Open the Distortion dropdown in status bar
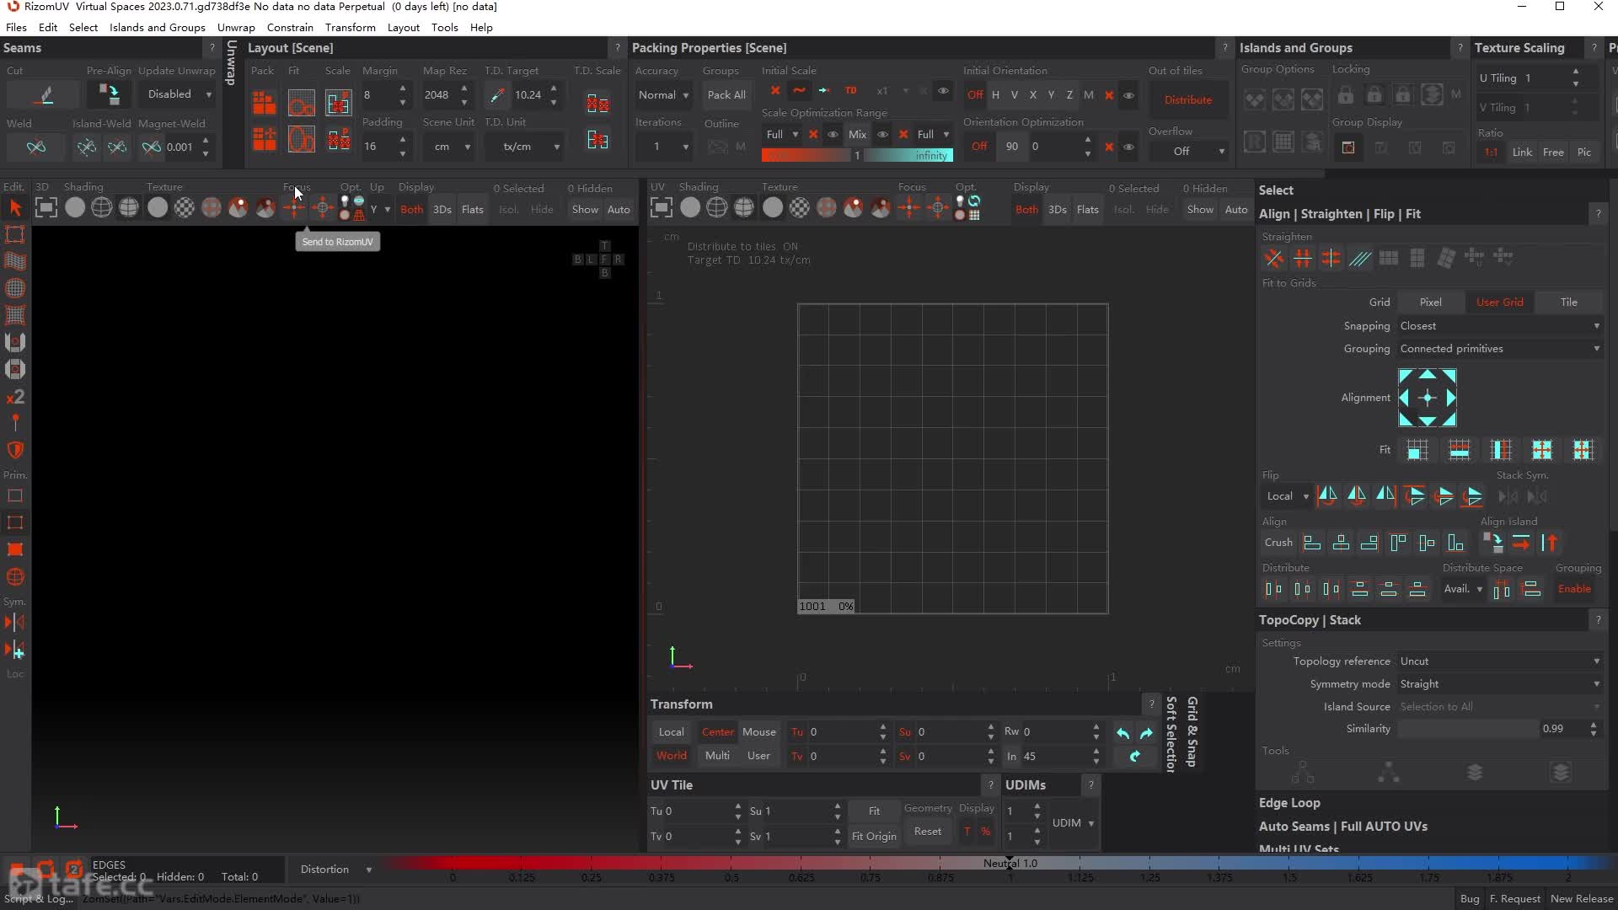This screenshot has width=1618, height=910. click(x=336, y=870)
